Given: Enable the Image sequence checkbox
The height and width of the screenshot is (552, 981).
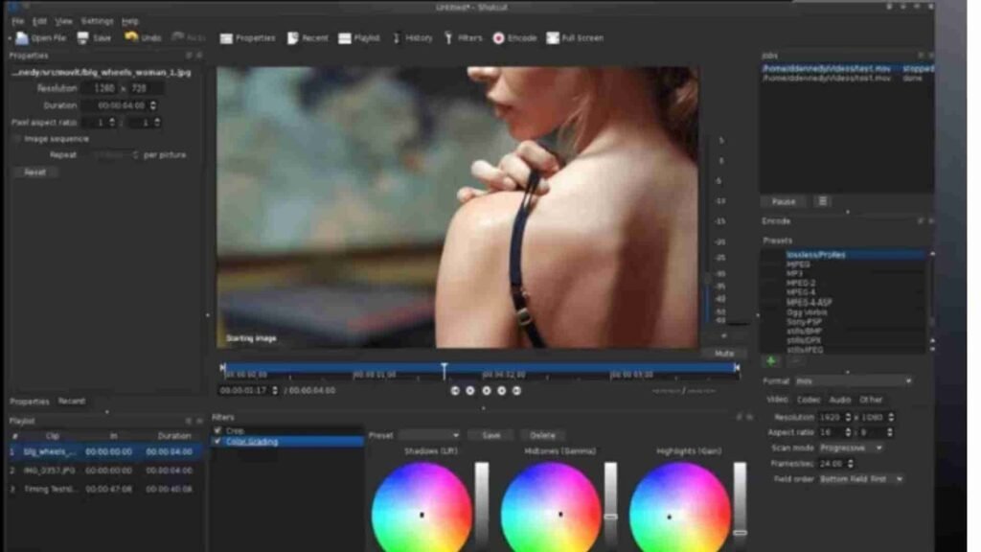Looking at the screenshot, I should pyautogui.click(x=17, y=139).
